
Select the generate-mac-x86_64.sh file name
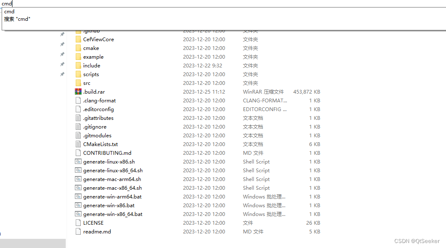pos(112,188)
